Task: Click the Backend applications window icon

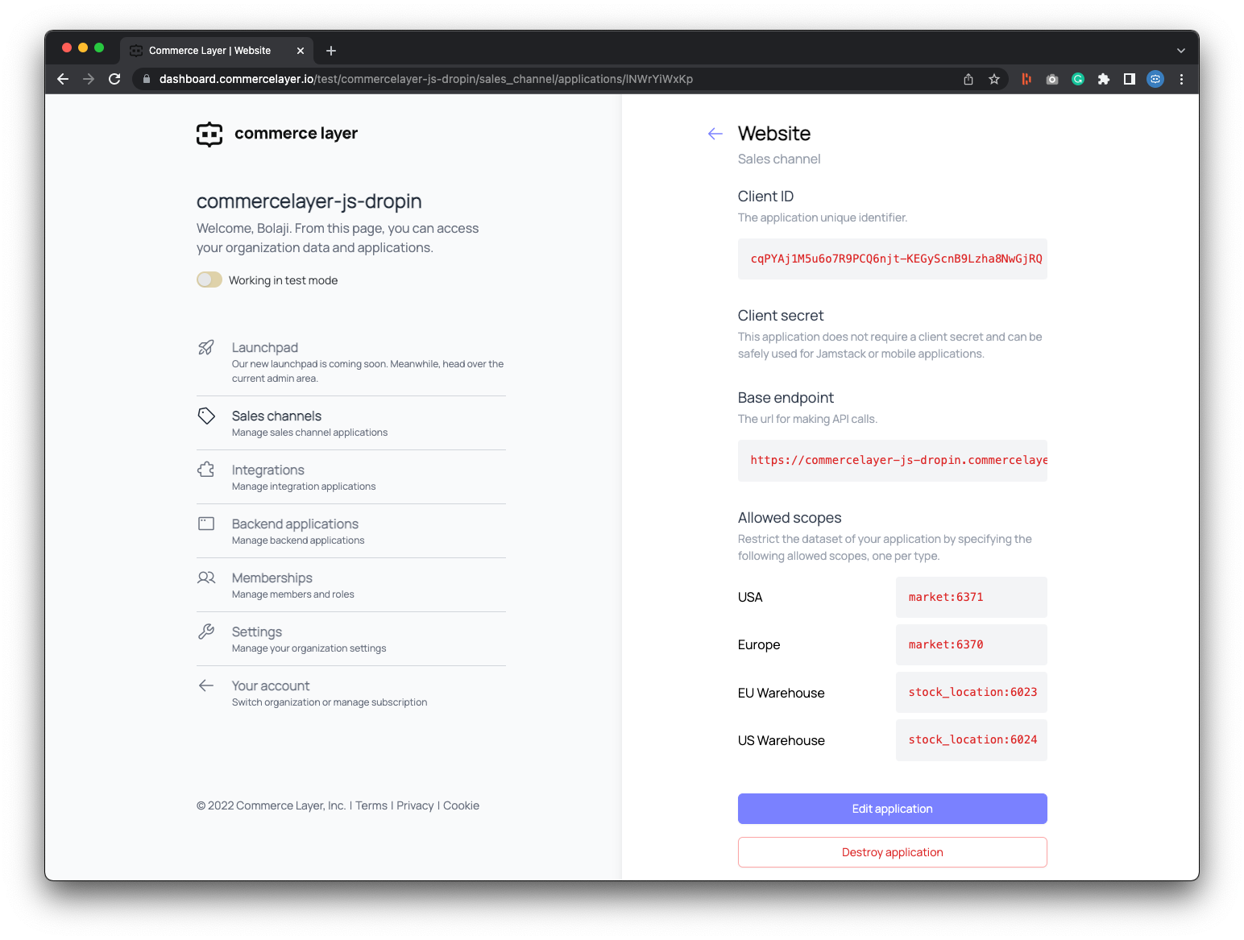Action: [x=206, y=524]
